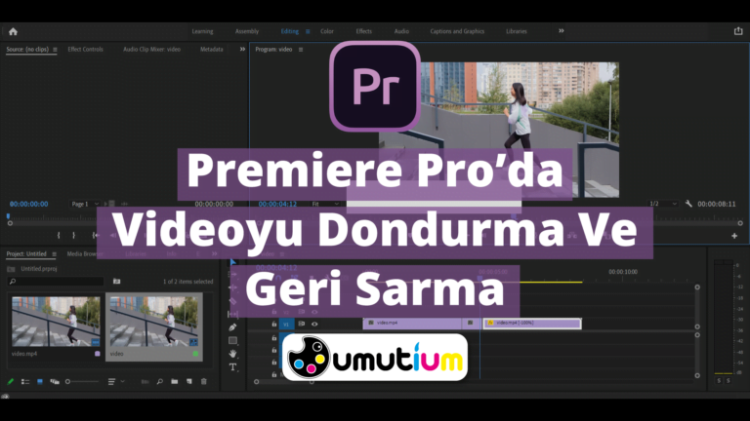The width and height of the screenshot is (750, 421).
Task: Expand the workspace overflow chevrons
Action: [x=562, y=31]
